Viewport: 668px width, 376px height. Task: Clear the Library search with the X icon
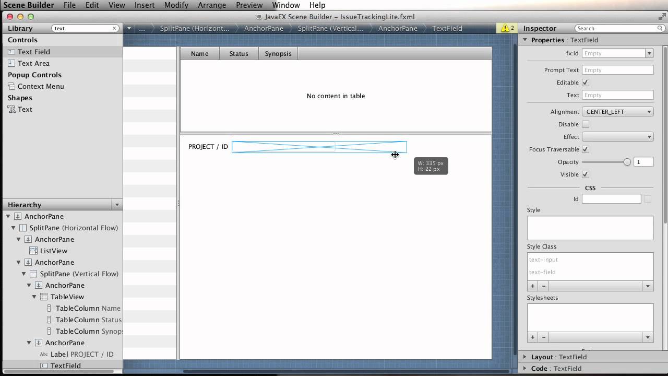pos(114,28)
